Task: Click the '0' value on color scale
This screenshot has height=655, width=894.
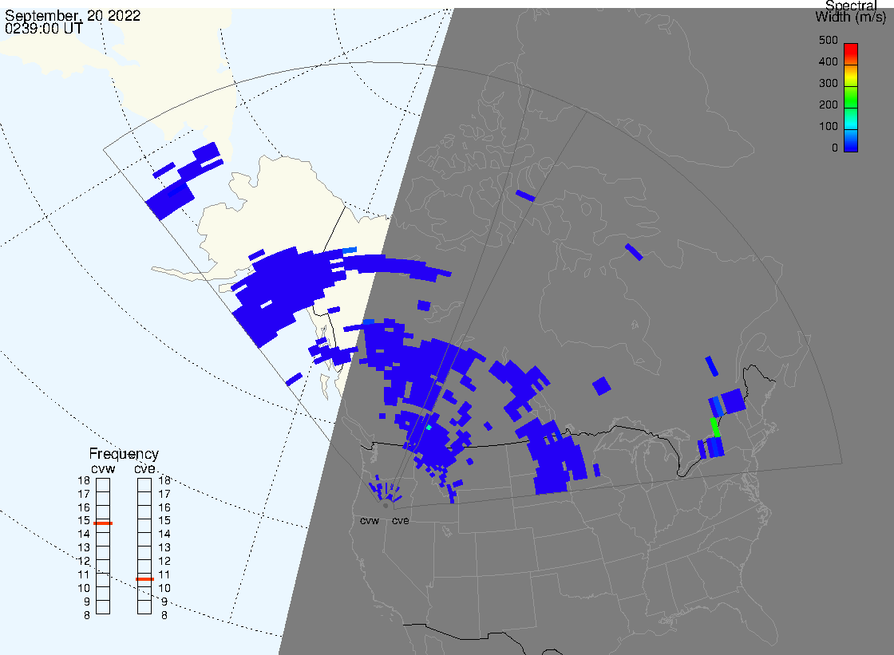Action: tap(835, 148)
